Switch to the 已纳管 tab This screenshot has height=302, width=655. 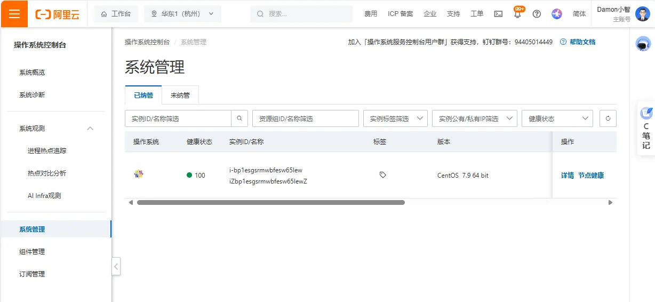click(x=143, y=95)
